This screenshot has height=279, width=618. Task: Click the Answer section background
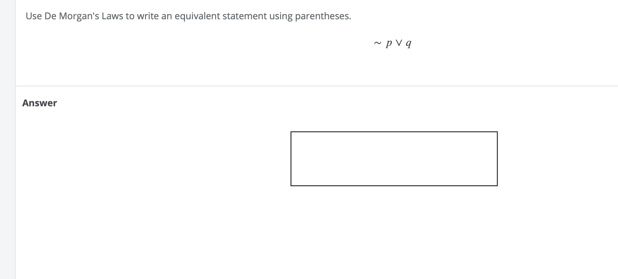coord(166,216)
